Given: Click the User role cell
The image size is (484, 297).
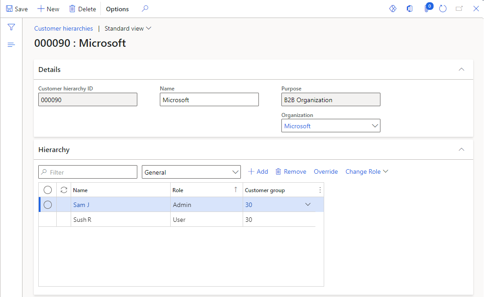Looking at the screenshot, I should click(x=206, y=220).
